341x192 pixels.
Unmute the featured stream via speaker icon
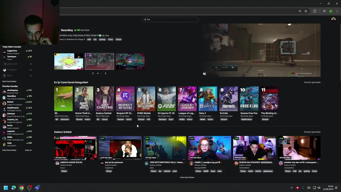[204, 74]
